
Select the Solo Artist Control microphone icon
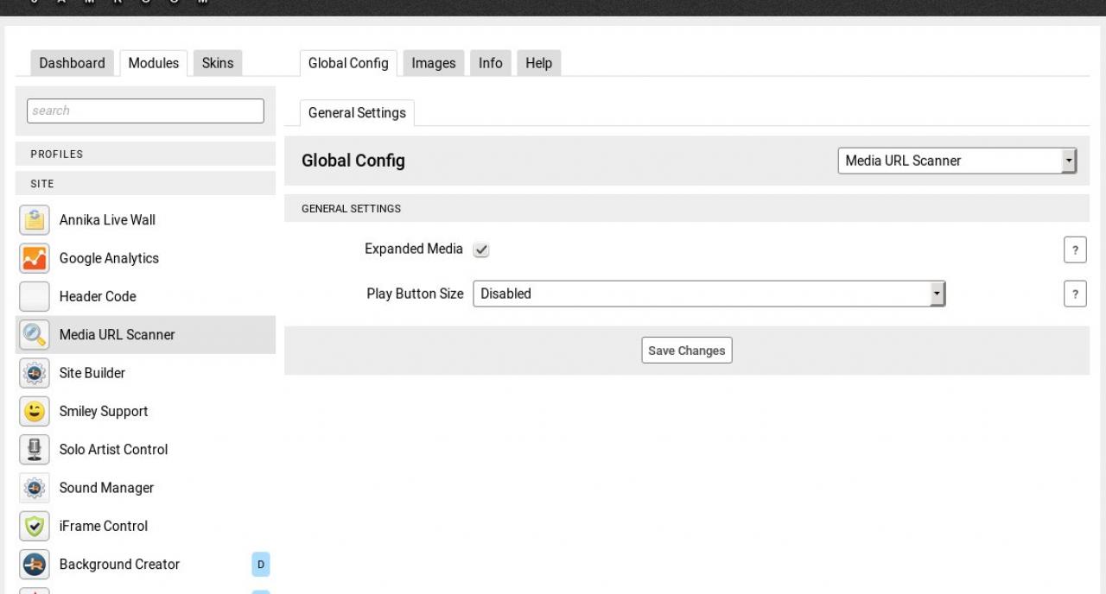[x=35, y=449]
